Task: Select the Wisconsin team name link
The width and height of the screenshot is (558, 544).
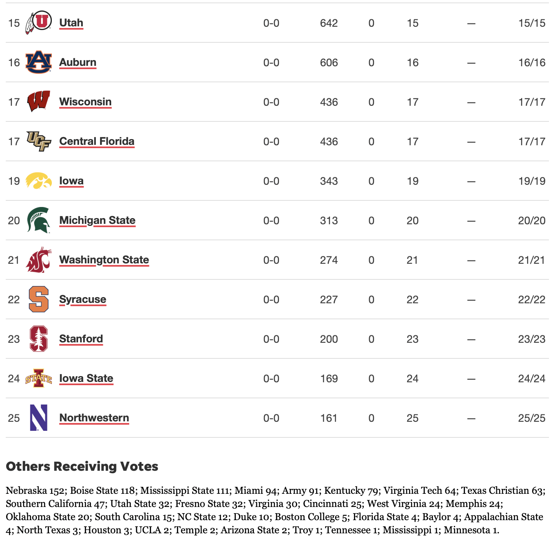Action: point(85,101)
